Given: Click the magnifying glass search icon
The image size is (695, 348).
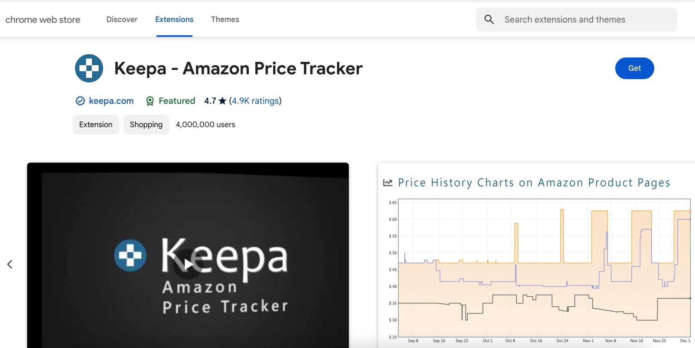Looking at the screenshot, I should point(489,19).
